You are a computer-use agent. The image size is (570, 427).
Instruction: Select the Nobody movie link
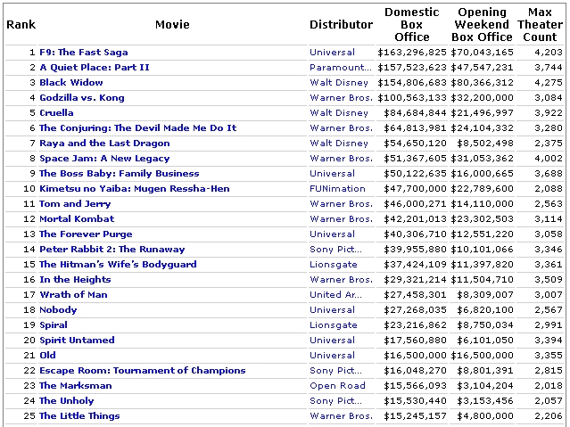point(58,310)
